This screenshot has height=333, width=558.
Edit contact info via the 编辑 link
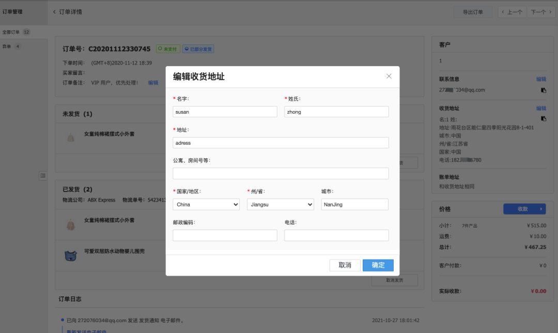[x=541, y=78]
